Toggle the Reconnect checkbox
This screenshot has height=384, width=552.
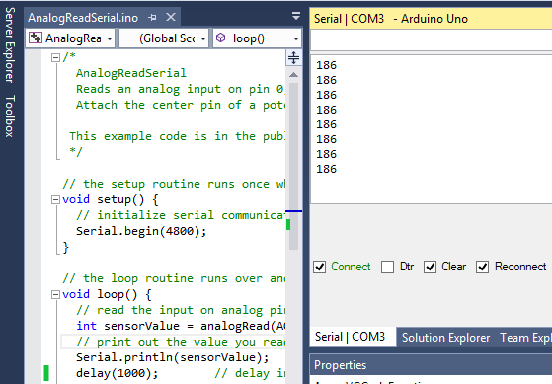pos(482,268)
